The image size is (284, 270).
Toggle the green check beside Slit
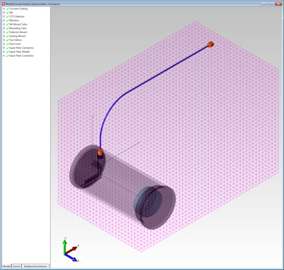(8, 13)
